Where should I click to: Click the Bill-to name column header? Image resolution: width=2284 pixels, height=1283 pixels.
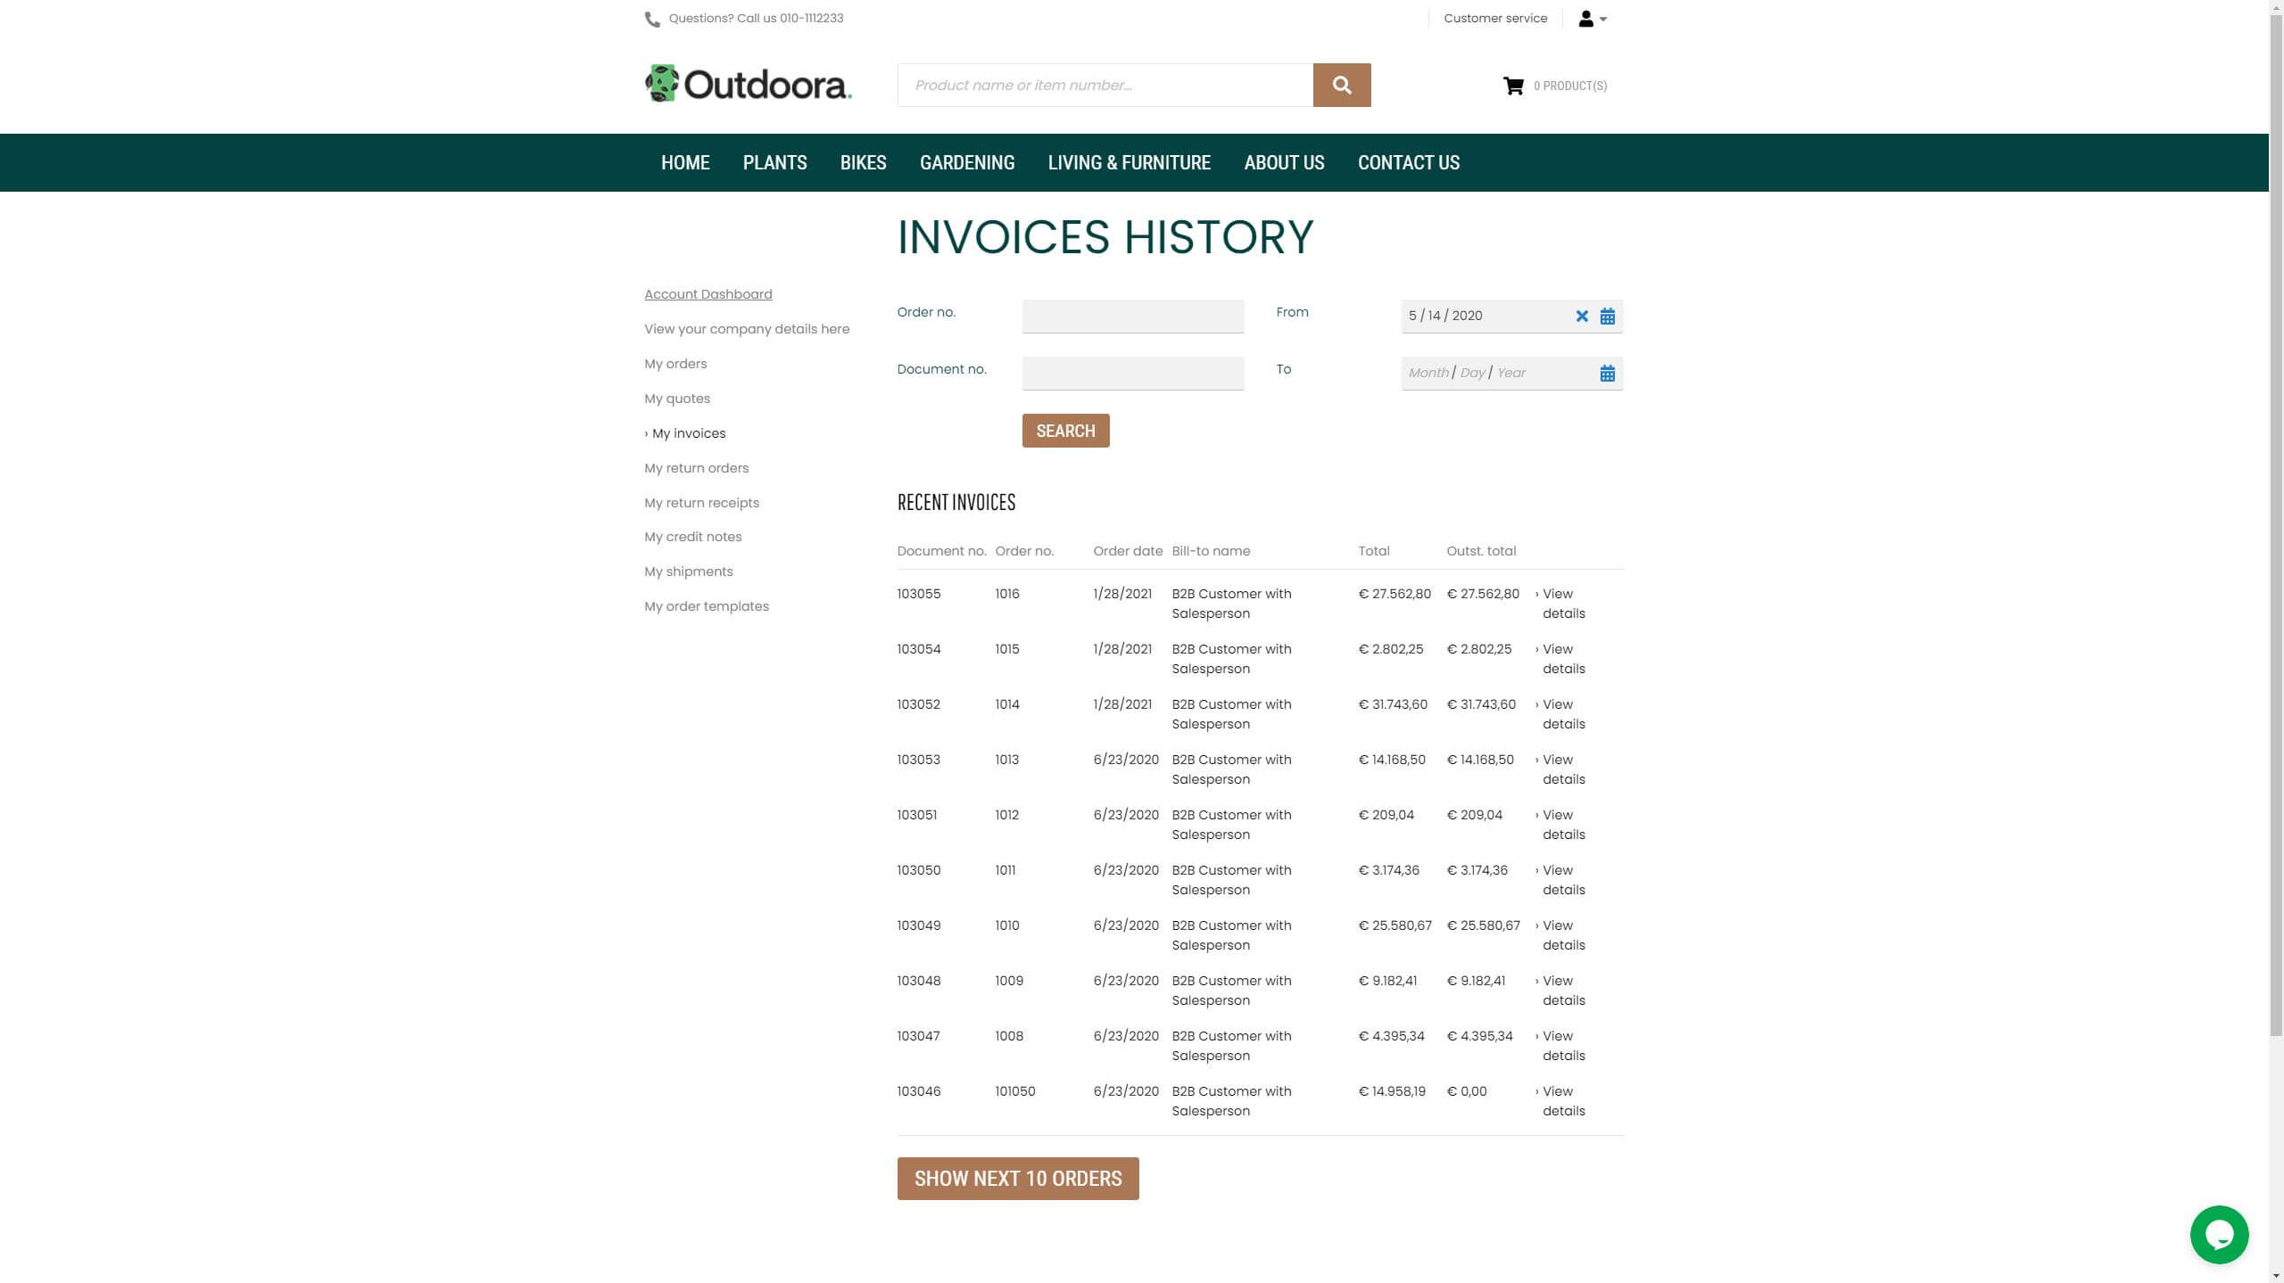1211,551
